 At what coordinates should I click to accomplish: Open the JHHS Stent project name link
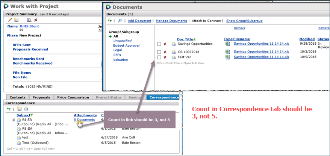pyautogui.click(x=29, y=26)
